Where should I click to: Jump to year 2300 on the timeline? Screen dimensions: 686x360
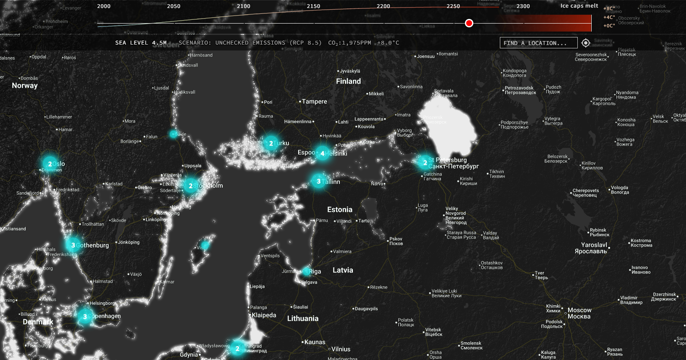523,6
